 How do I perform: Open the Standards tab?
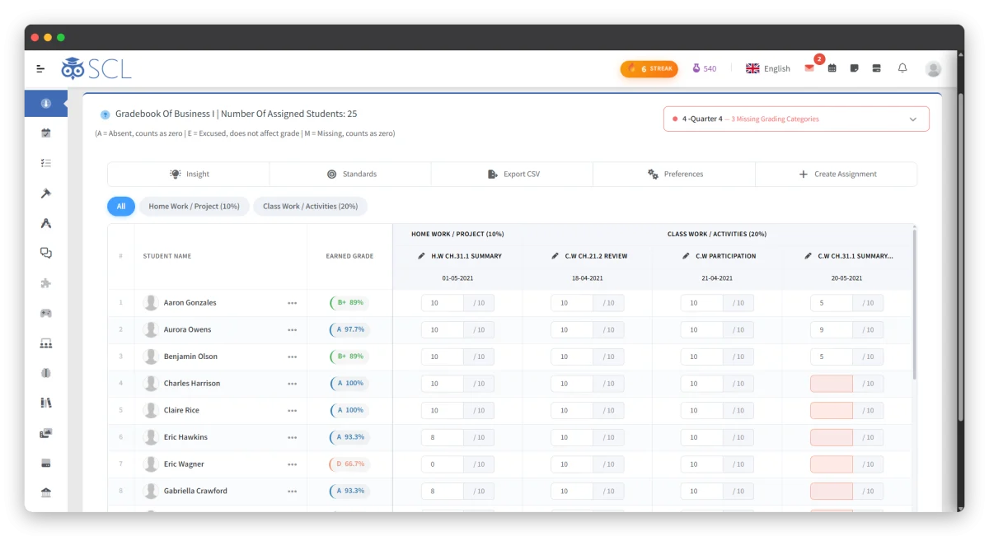(x=350, y=174)
